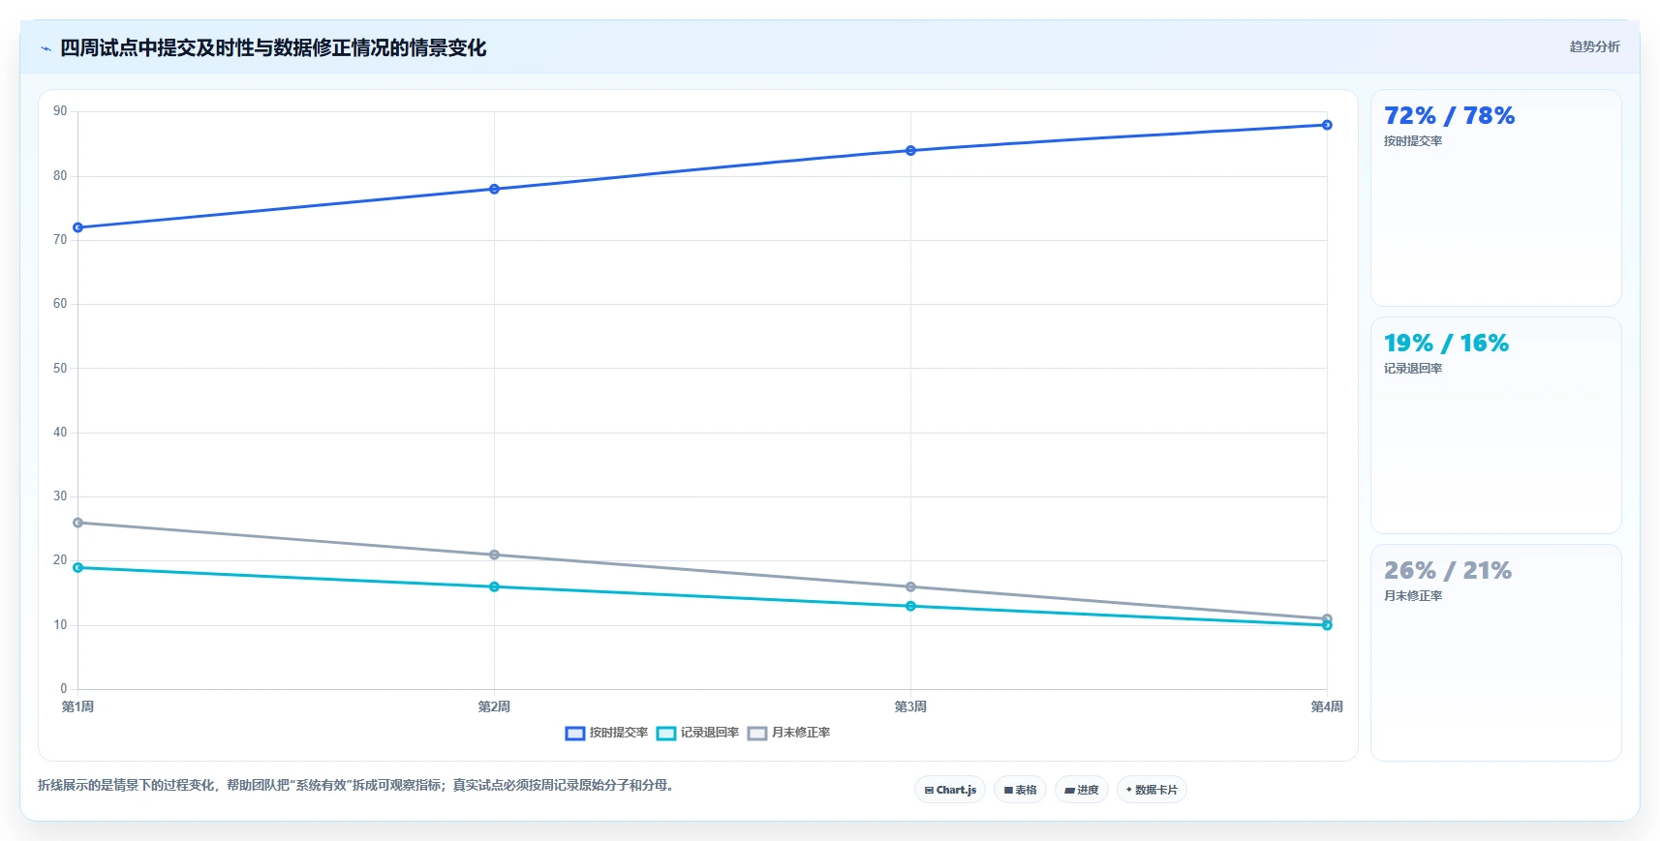Screen dimensions: 1660x841
Task: Click the blue 第2周 point at 78
Action: point(494,189)
